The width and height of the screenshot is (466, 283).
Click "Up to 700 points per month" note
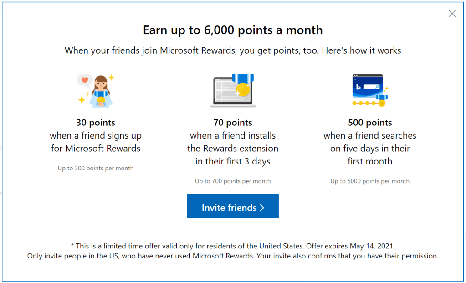click(233, 181)
